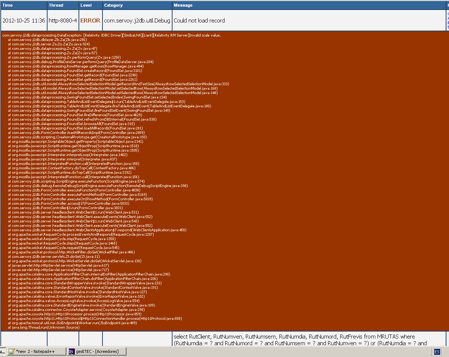Click the ApplicationFilterChain.internalDoFilter stack line
The image size is (449, 357).
pyautogui.click(x=89, y=274)
